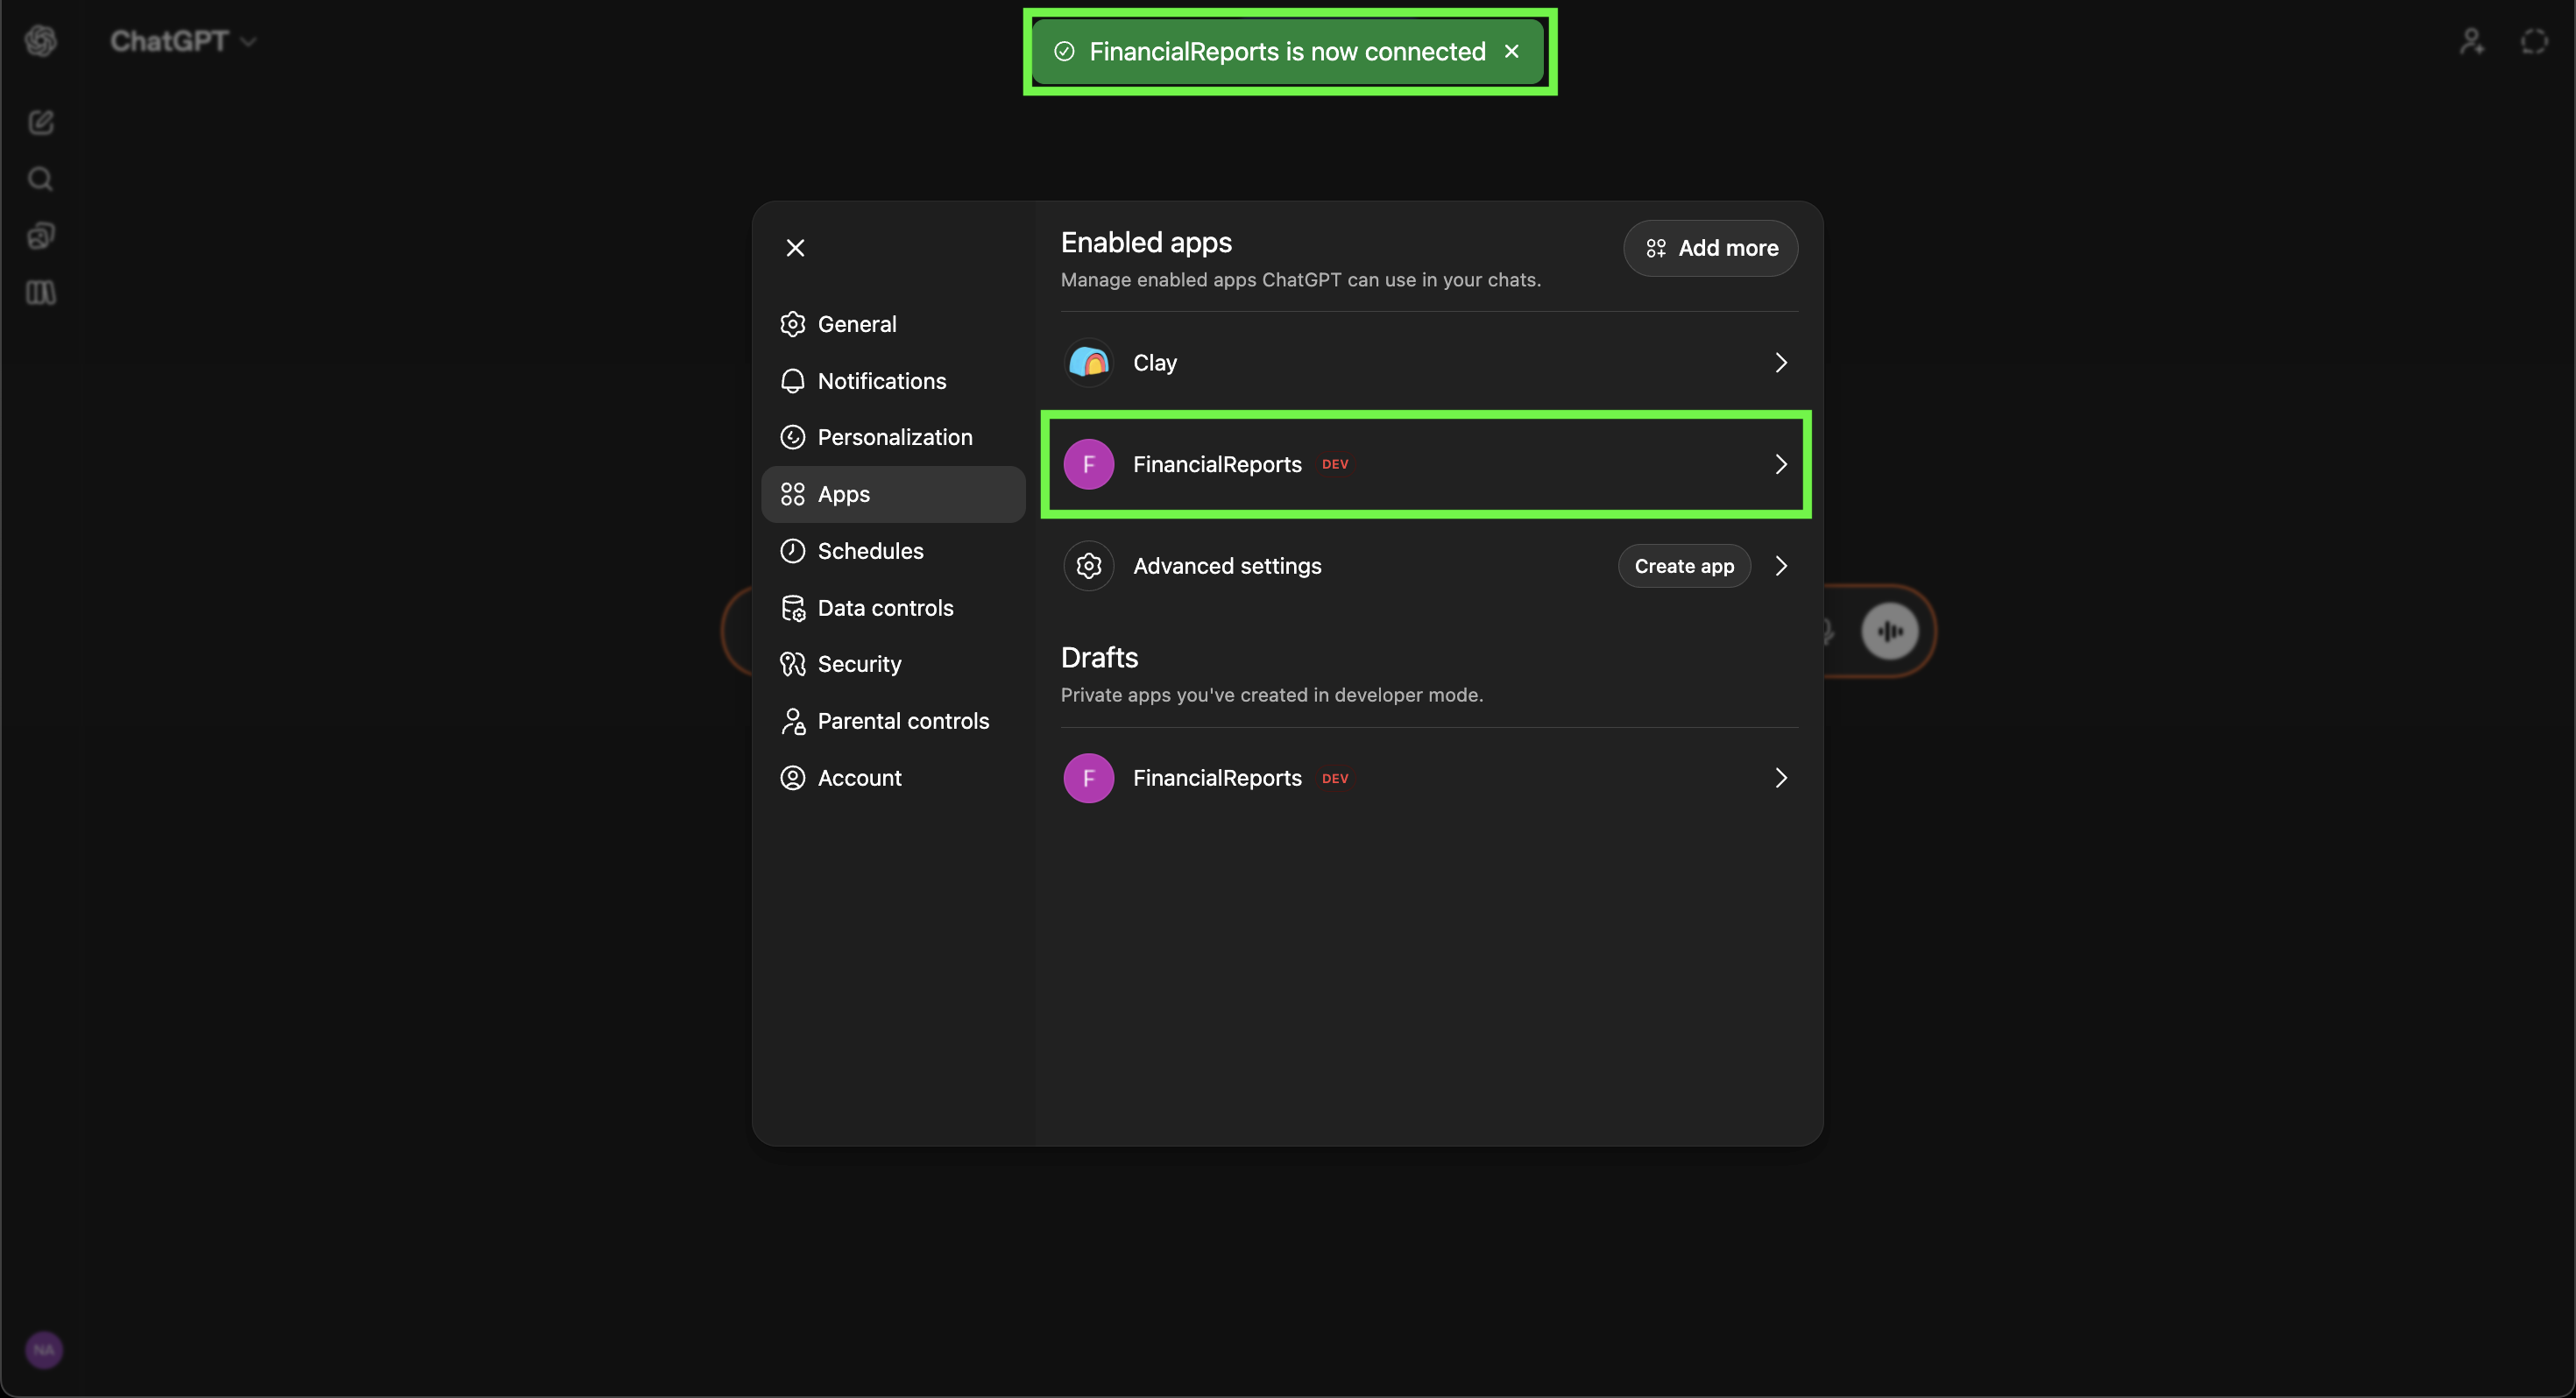Click the FinancialReports avatar under Drafts

[x=1089, y=778]
